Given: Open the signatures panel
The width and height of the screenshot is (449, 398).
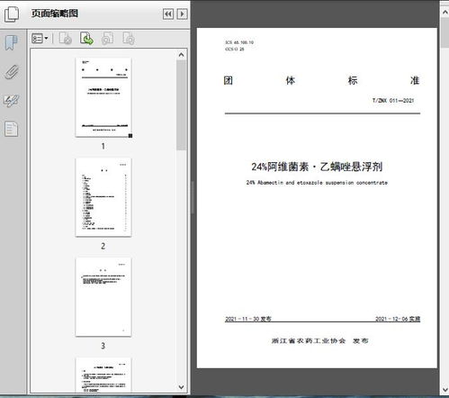Looking at the screenshot, I should (12, 101).
